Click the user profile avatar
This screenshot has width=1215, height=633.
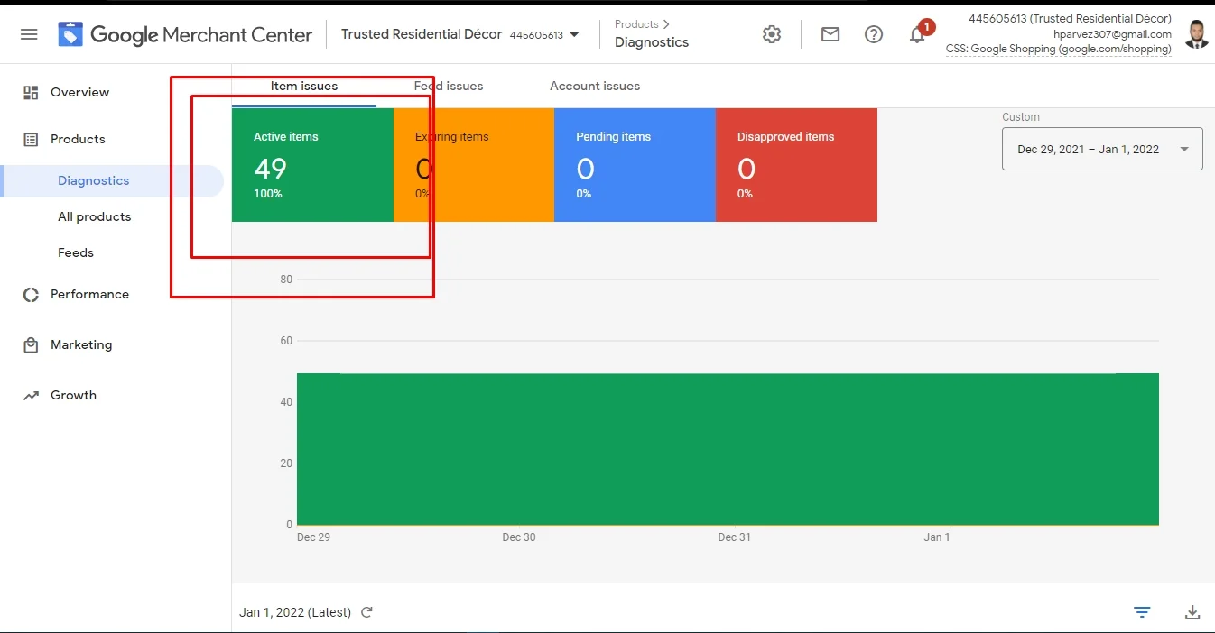point(1196,34)
